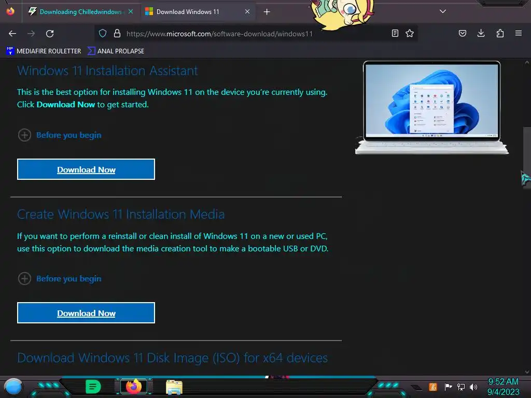
Task: Click the site padlock security icon
Action: (x=117, y=33)
